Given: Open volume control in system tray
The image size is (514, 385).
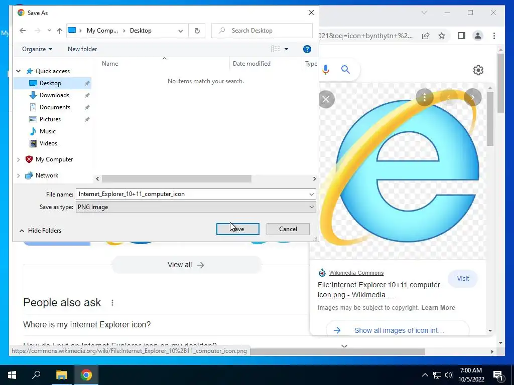Looking at the screenshot, I should 449,375.
